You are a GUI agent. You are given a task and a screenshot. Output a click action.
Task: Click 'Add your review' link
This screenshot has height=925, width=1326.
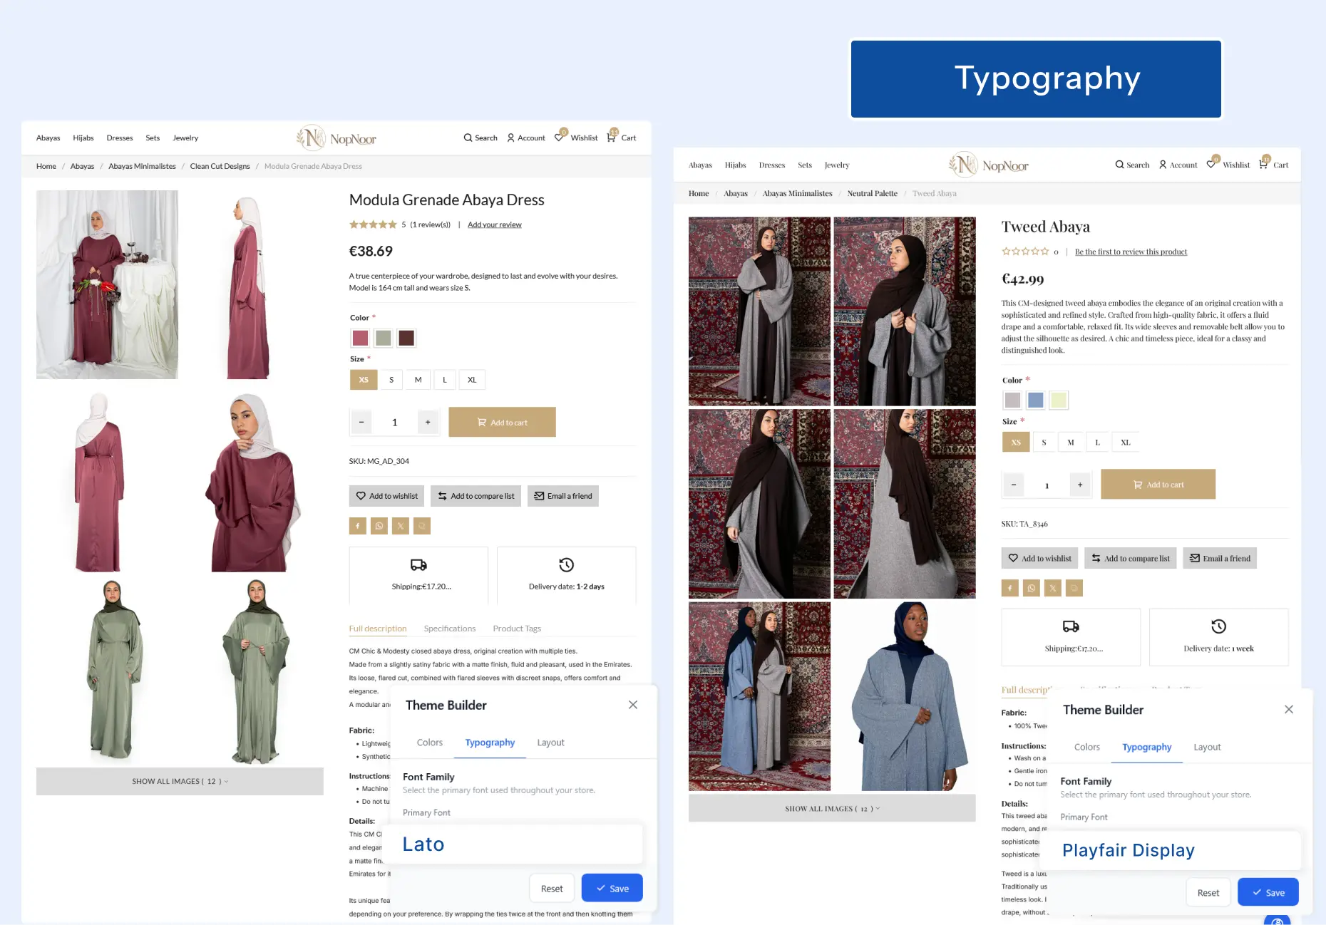coord(495,224)
